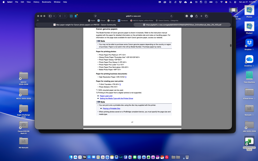Reload the current page
Viewport: 258px width, 161px height.
(171, 16)
